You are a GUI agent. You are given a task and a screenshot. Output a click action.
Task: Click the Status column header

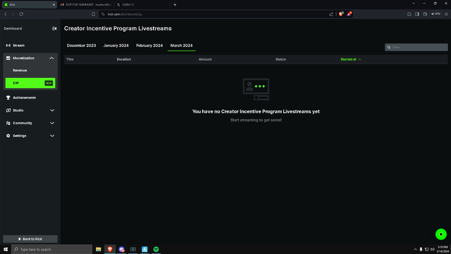[281, 59]
